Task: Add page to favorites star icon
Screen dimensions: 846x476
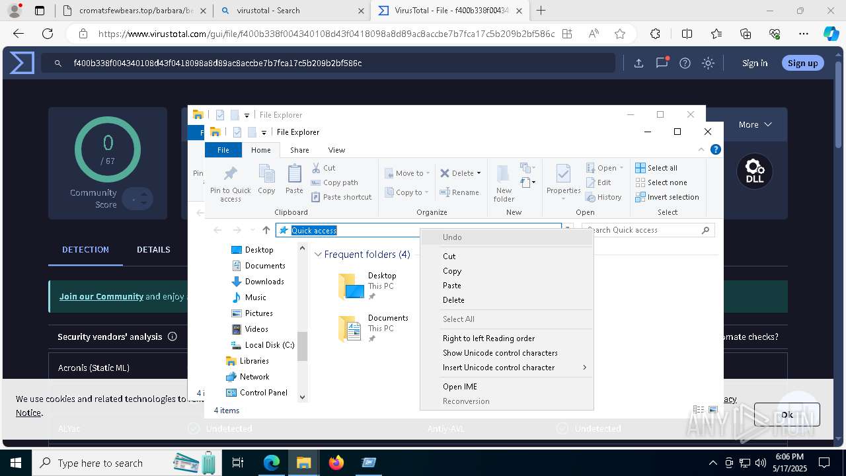Action: coord(619,34)
